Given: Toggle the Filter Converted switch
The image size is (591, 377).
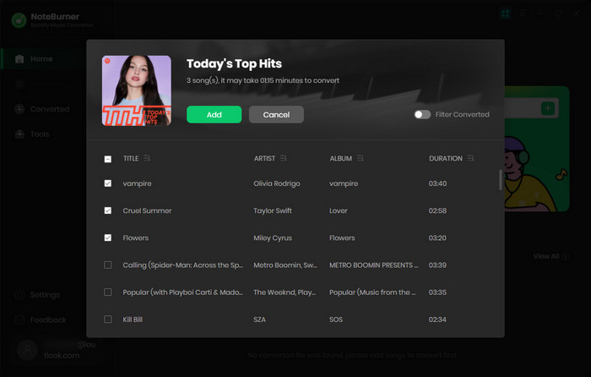Looking at the screenshot, I should 422,114.
